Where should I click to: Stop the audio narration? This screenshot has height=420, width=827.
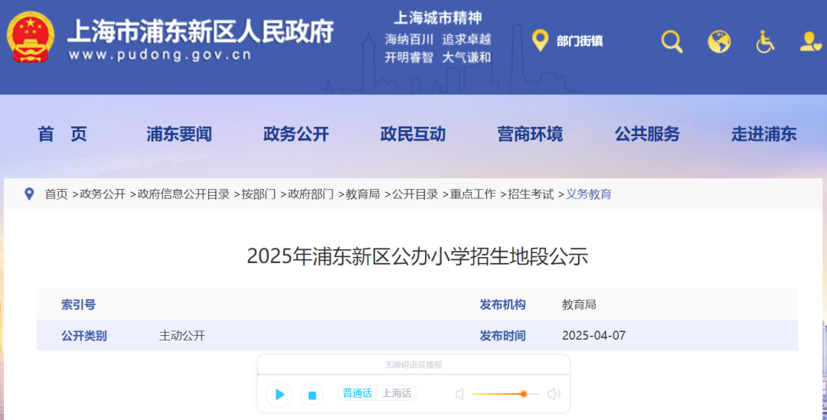312,394
